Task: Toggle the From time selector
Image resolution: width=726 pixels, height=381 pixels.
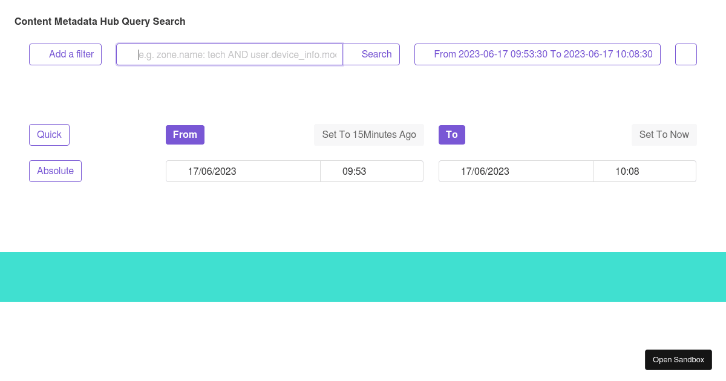Action: coord(185,134)
